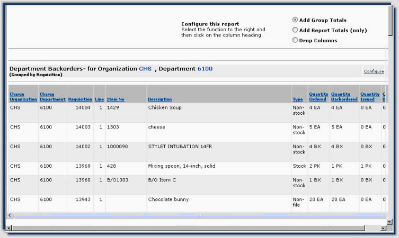The width and height of the screenshot is (399, 238).
Task: Choose Add Report Totals (only) option
Action: [295, 30]
